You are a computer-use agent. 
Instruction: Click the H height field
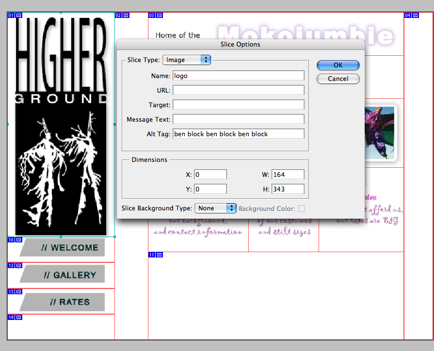pos(288,189)
